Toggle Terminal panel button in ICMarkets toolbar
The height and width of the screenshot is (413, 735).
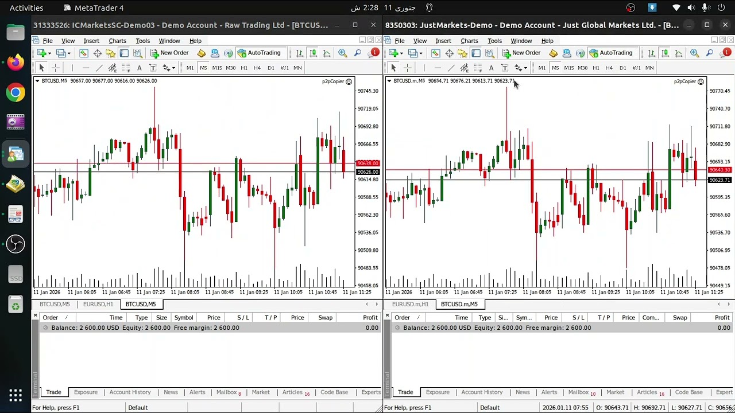click(124, 53)
